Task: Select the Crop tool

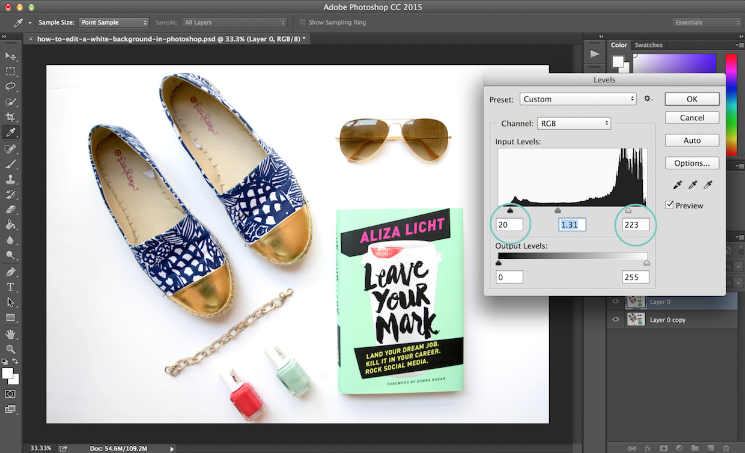Action: 11,117
